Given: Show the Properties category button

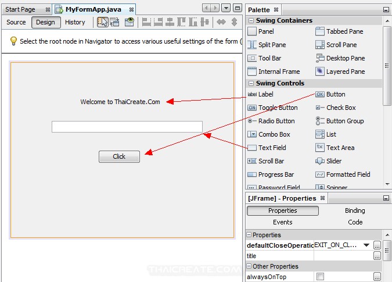Looking at the screenshot, I should point(282,210).
